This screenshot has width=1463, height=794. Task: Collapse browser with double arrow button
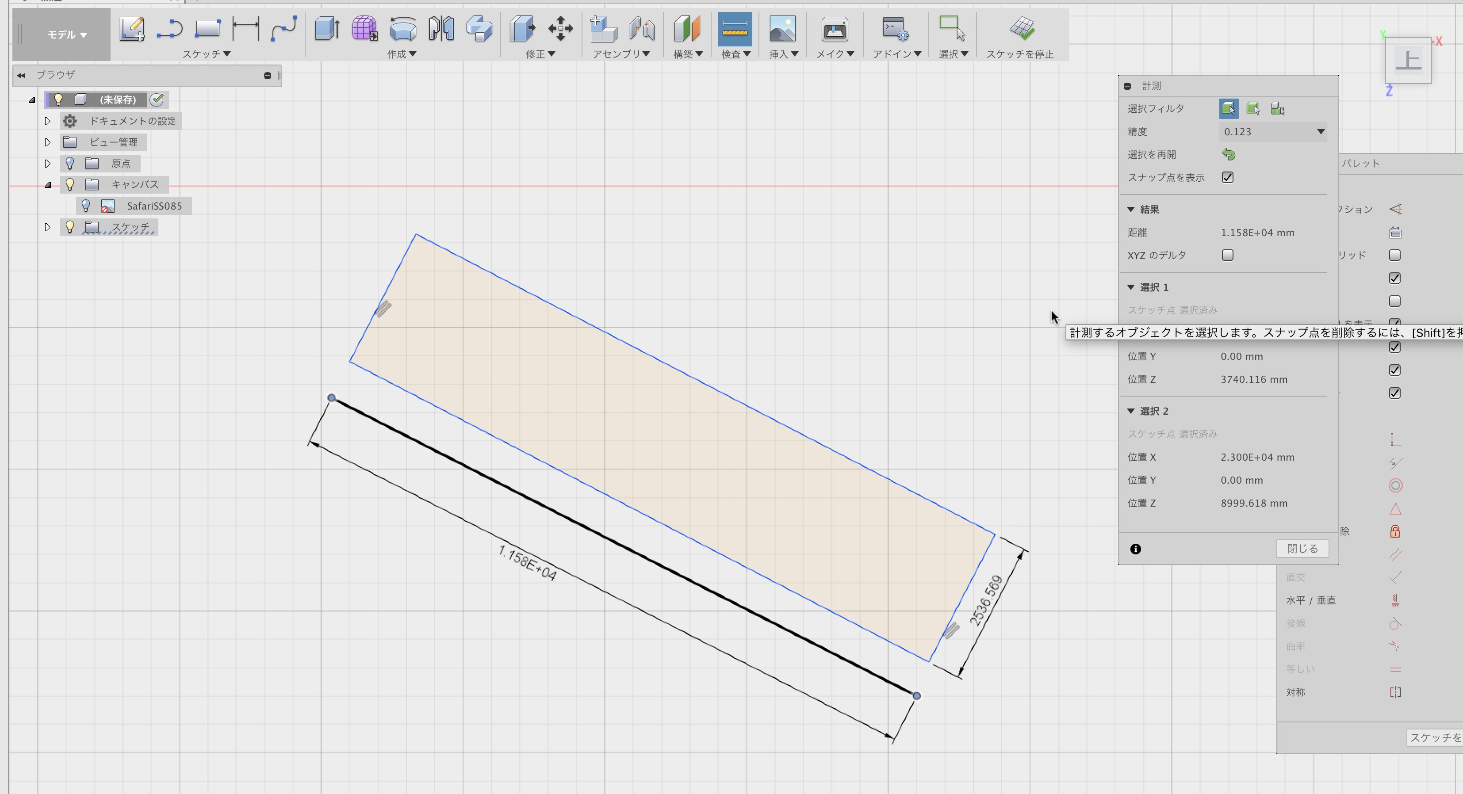tap(21, 75)
